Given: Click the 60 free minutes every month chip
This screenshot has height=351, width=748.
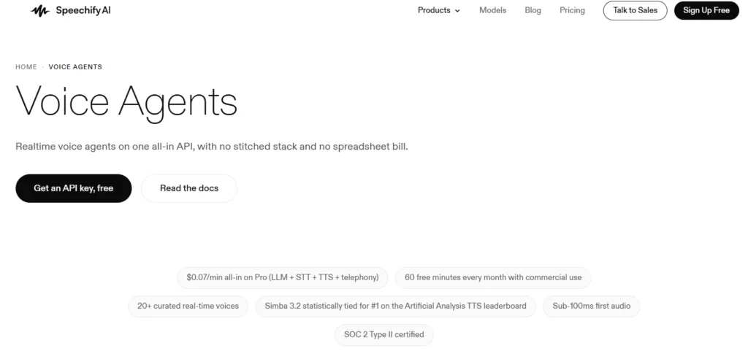Looking at the screenshot, I should pyautogui.click(x=493, y=277).
